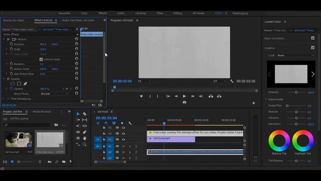Toggle Uniform Scale checkbox

coord(41,59)
